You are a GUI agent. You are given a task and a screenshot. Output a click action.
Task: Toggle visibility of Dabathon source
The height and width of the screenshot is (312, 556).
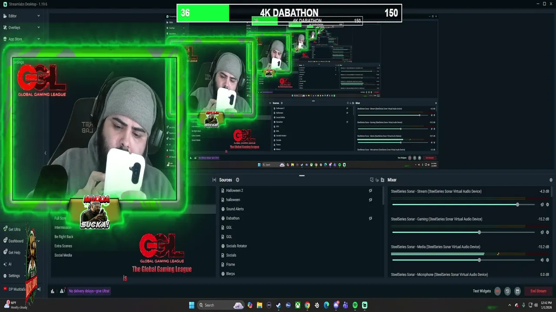click(x=371, y=218)
